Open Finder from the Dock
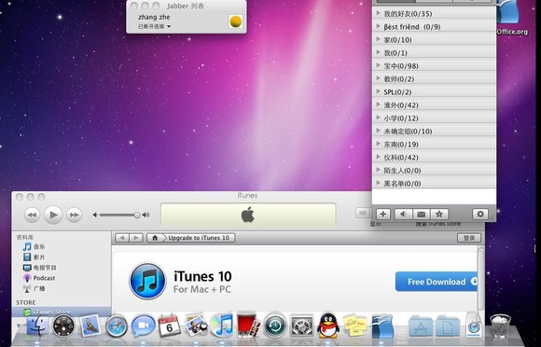This screenshot has height=347, width=541. 37,326
